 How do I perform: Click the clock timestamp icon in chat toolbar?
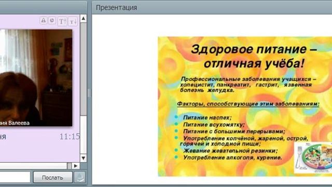52,21
